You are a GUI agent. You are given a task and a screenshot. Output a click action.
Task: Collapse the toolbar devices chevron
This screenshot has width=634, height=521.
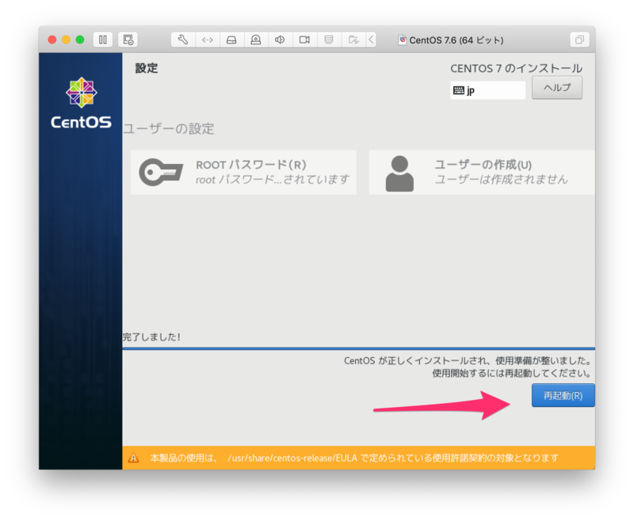coord(371,40)
